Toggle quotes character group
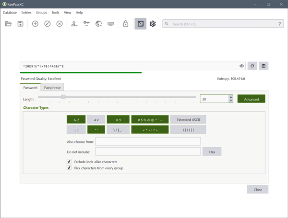 [x=96, y=129]
